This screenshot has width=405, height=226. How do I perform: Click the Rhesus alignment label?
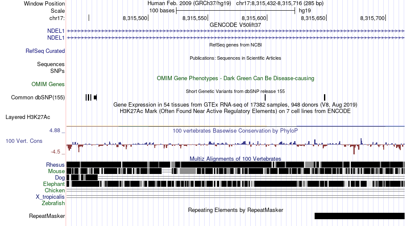(55, 165)
